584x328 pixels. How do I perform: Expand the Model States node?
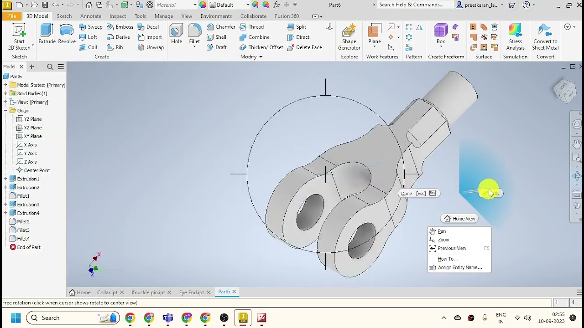click(5, 85)
